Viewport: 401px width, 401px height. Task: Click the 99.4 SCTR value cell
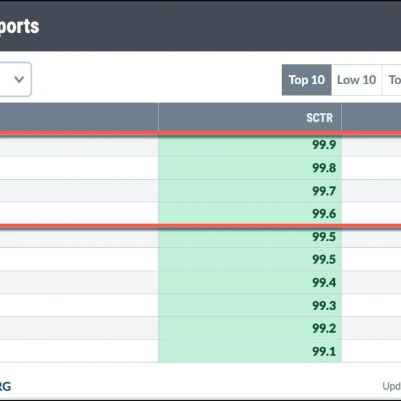coord(249,282)
